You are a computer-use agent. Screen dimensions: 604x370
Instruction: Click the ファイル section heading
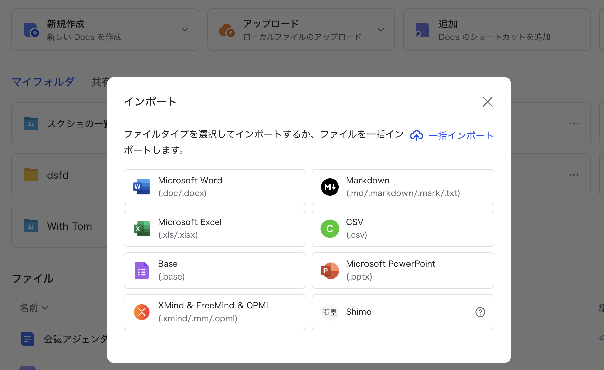click(33, 279)
